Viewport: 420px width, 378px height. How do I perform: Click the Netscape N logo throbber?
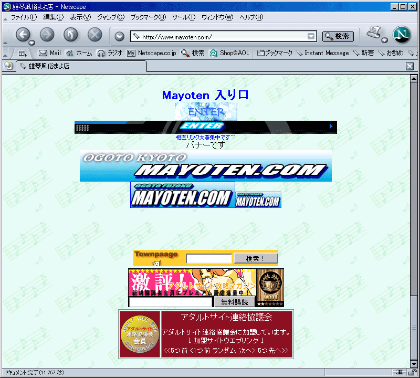pyautogui.click(x=402, y=35)
